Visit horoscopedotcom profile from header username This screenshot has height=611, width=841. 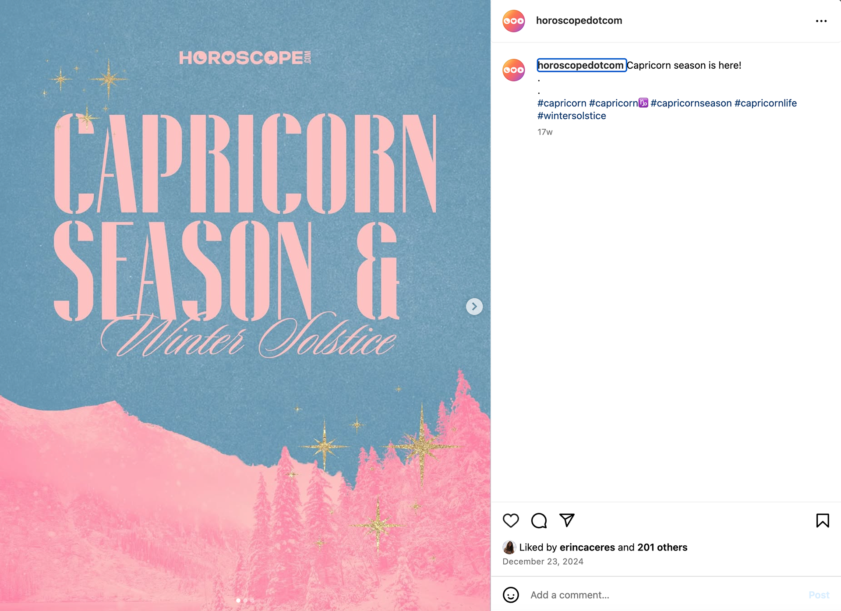point(579,21)
